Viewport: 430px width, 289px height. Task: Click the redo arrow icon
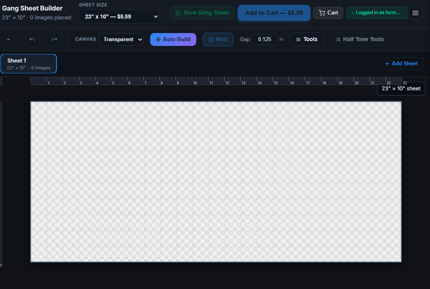click(54, 40)
